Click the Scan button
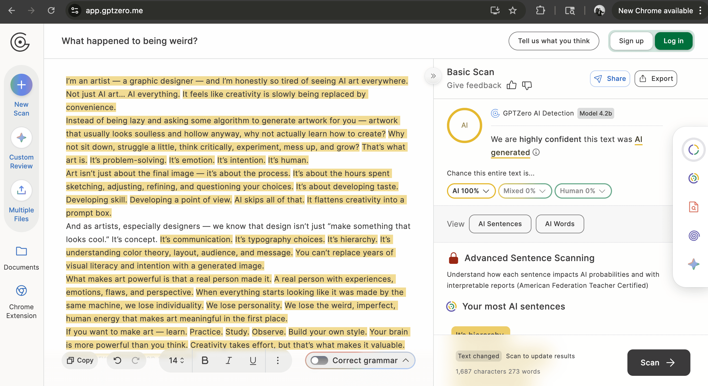The width and height of the screenshot is (708, 386). click(659, 363)
